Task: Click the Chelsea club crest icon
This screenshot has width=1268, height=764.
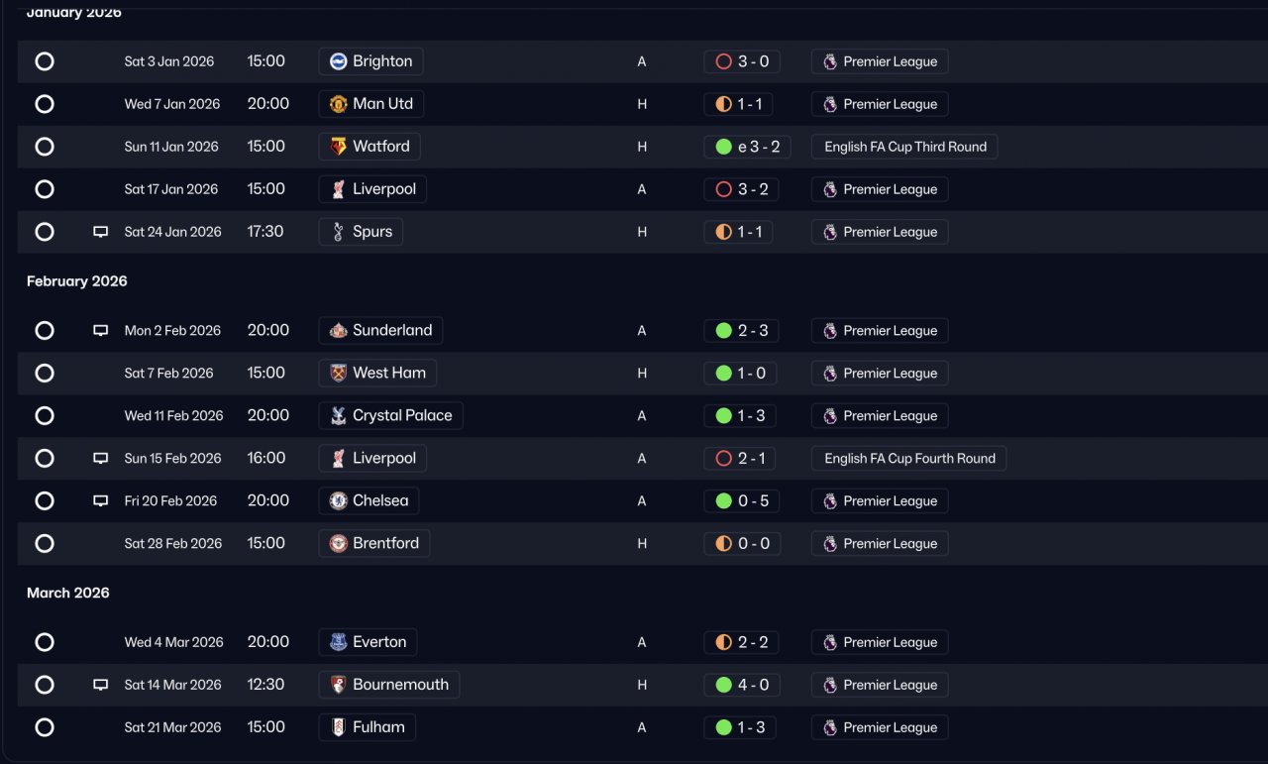Action: pos(338,501)
